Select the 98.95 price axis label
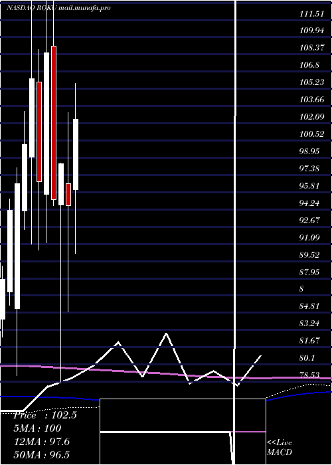Screen dimensions: 332x465 [x=309, y=151]
